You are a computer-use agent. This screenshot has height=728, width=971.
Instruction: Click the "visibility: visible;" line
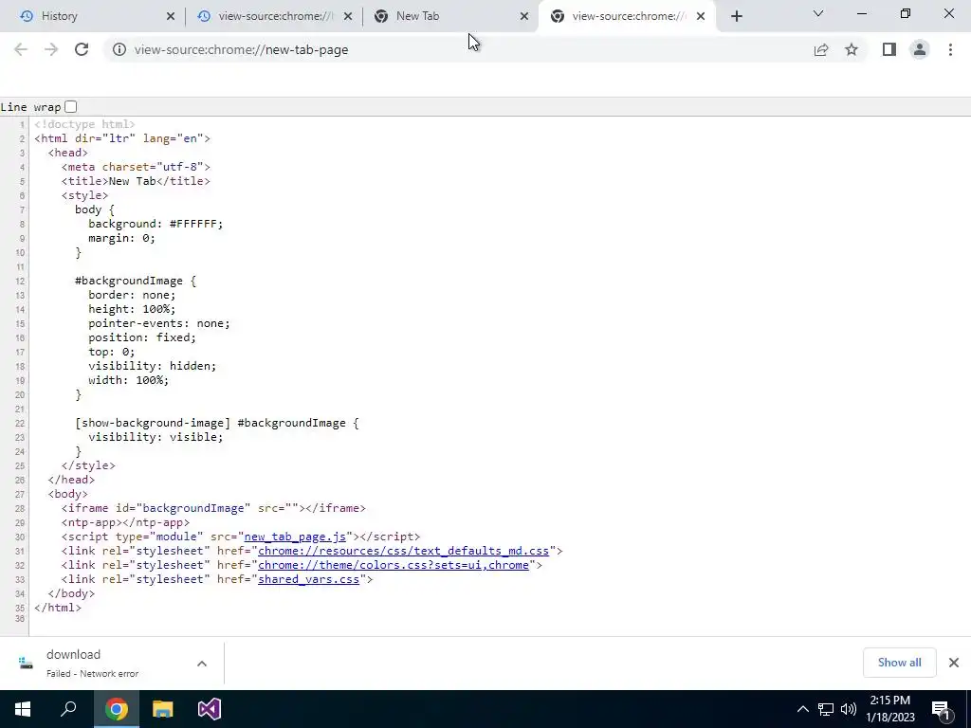pos(156,437)
